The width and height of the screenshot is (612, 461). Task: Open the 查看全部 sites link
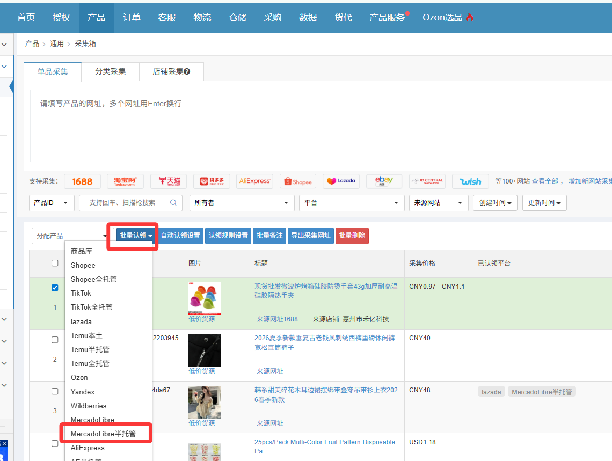coord(545,181)
